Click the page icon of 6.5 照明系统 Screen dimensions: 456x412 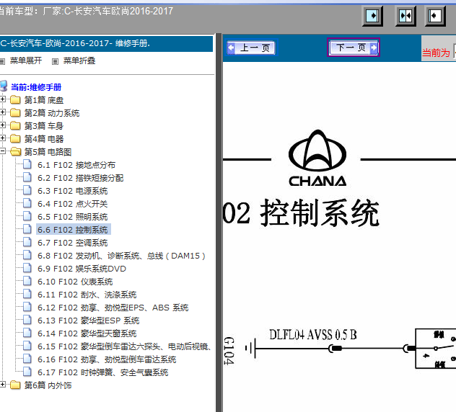click(x=27, y=216)
